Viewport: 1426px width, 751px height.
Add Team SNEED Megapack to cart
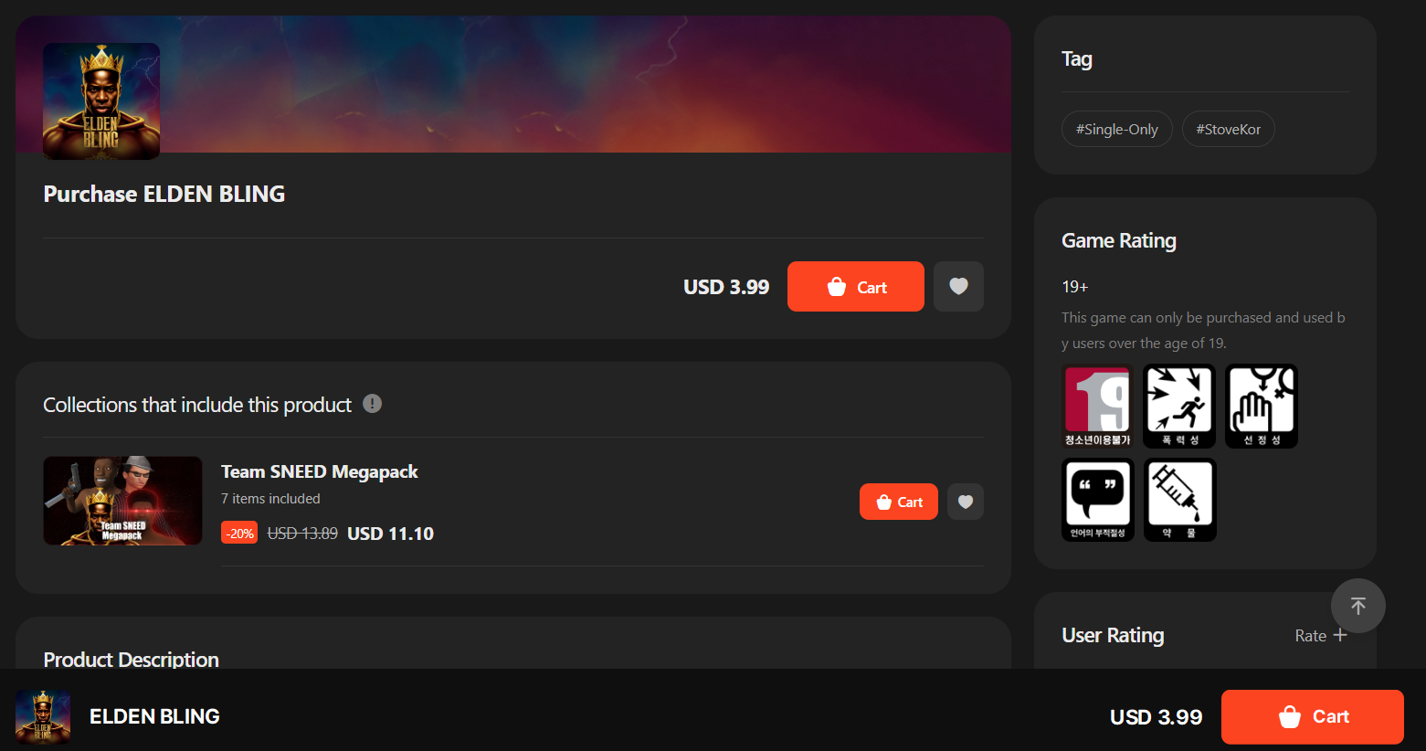(899, 502)
